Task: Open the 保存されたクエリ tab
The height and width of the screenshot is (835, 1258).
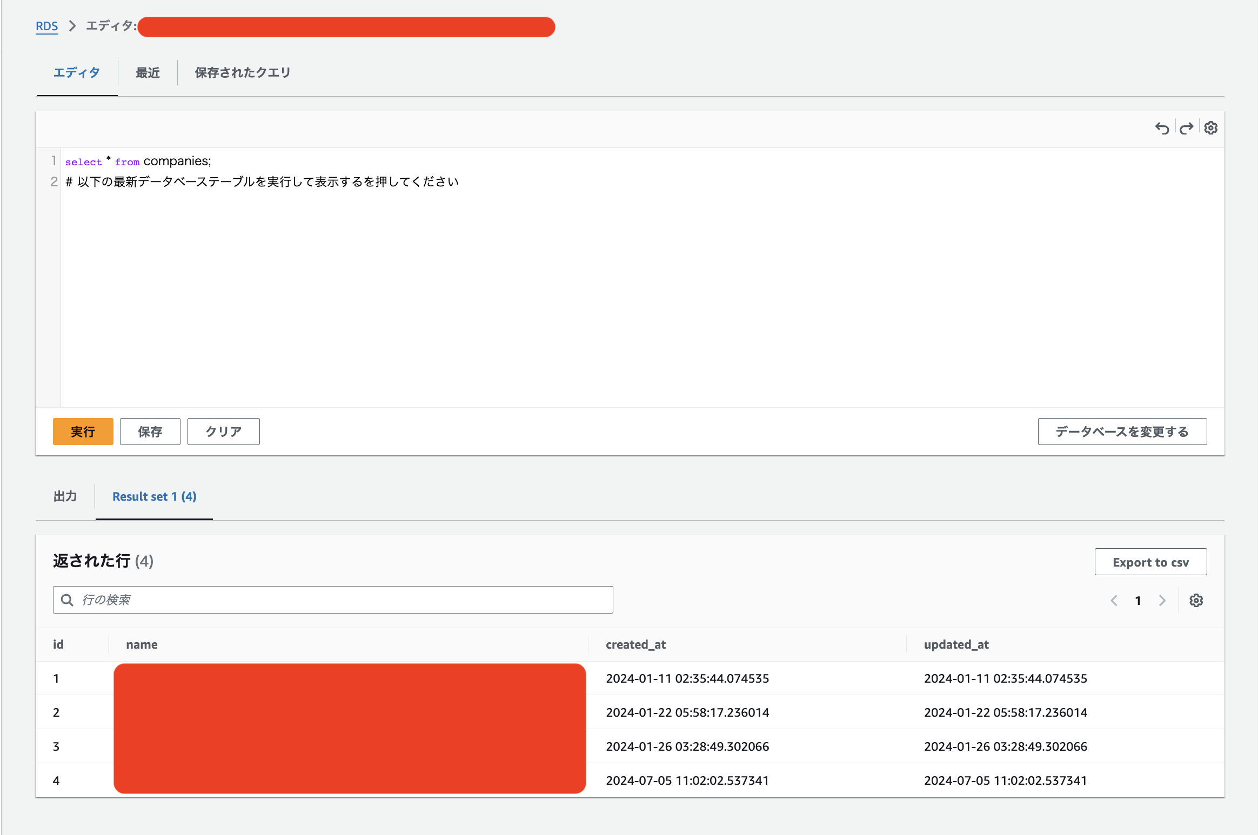Action: point(243,73)
